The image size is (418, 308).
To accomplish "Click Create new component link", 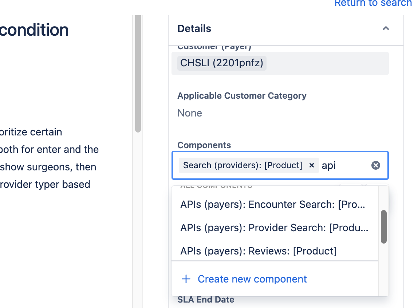I will point(252,279).
